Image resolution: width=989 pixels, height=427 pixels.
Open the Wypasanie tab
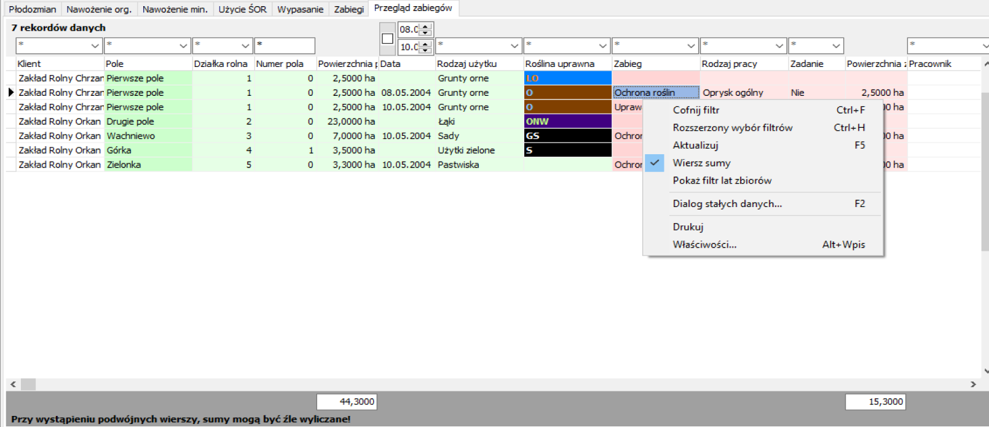(300, 9)
